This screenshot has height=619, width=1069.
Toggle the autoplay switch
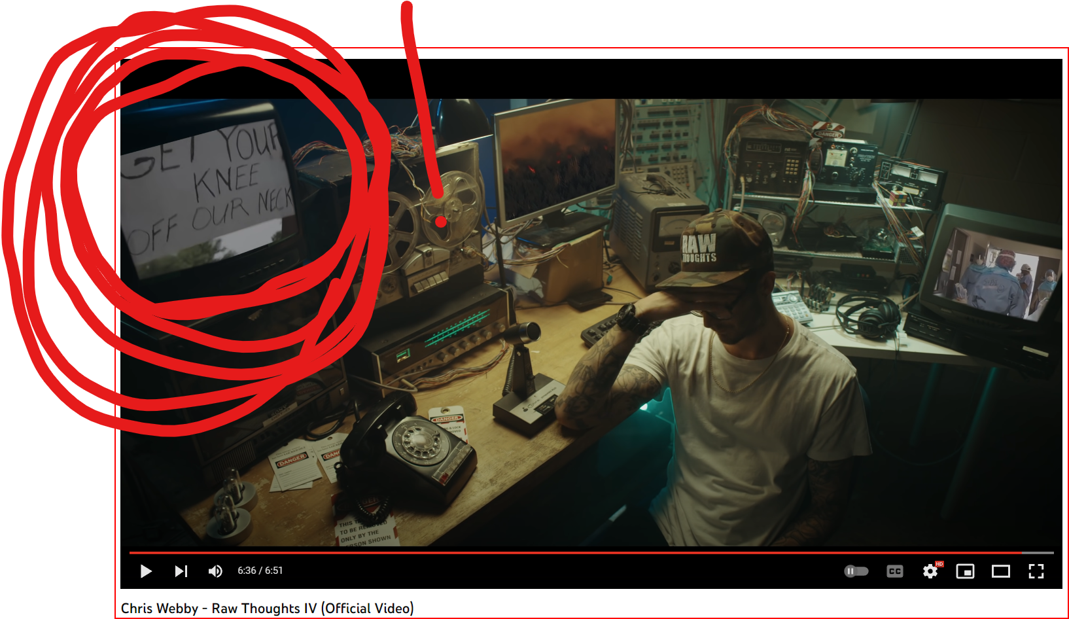point(856,571)
